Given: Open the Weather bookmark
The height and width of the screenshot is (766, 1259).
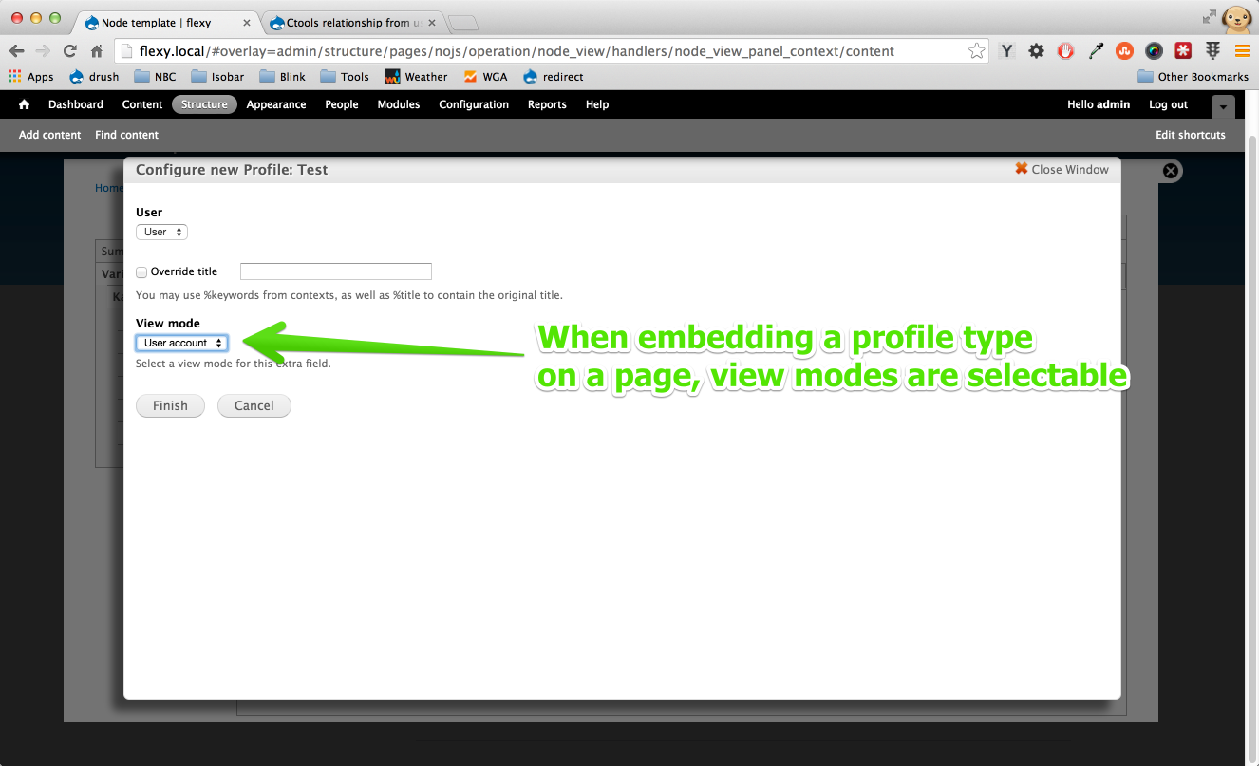Looking at the screenshot, I should 416,77.
